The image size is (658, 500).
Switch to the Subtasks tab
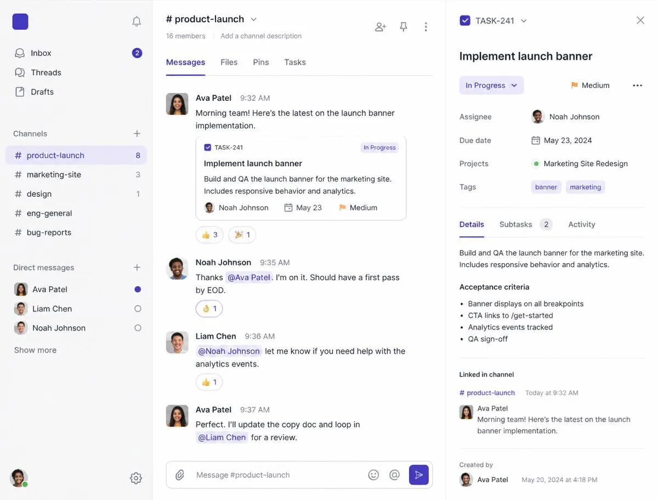coord(525,225)
